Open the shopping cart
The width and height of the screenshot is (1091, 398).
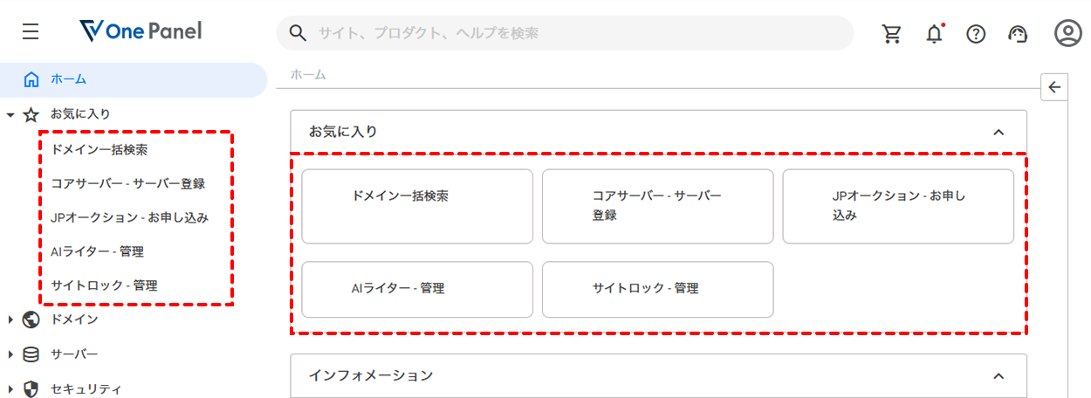coord(892,33)
